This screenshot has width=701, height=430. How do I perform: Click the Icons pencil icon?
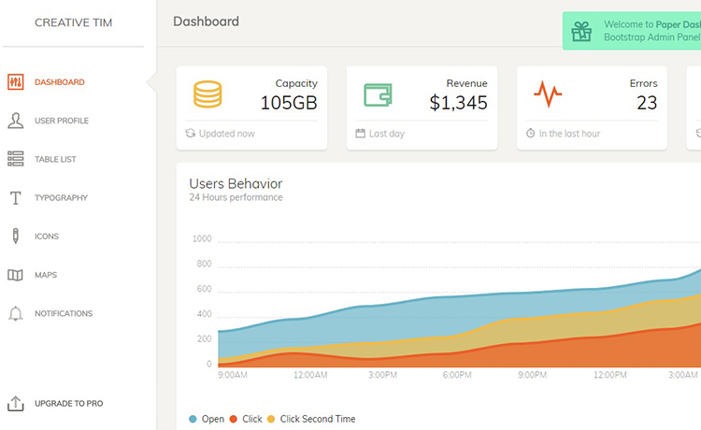click(16, 236)
